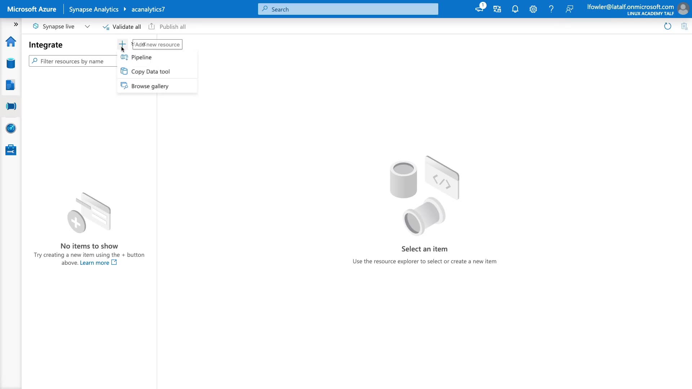This screenshot has height=389, width=692.
Task: Open the help question mark icon
Action: pyautogui.click(x=551, y=9)
